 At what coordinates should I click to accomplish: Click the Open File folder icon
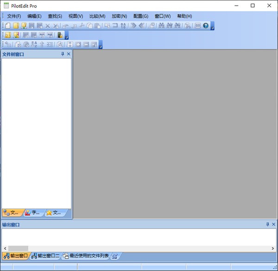[x=16, y=26]
